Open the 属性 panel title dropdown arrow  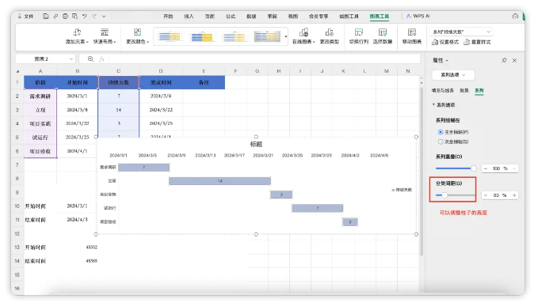pos(447,60)
